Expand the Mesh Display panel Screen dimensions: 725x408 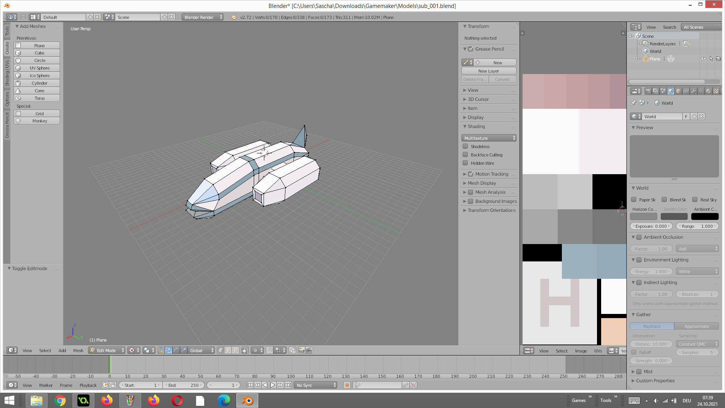pyautogui.click(x=482, y=183)
